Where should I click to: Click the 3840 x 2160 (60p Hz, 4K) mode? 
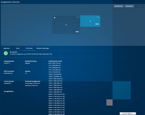57,103
